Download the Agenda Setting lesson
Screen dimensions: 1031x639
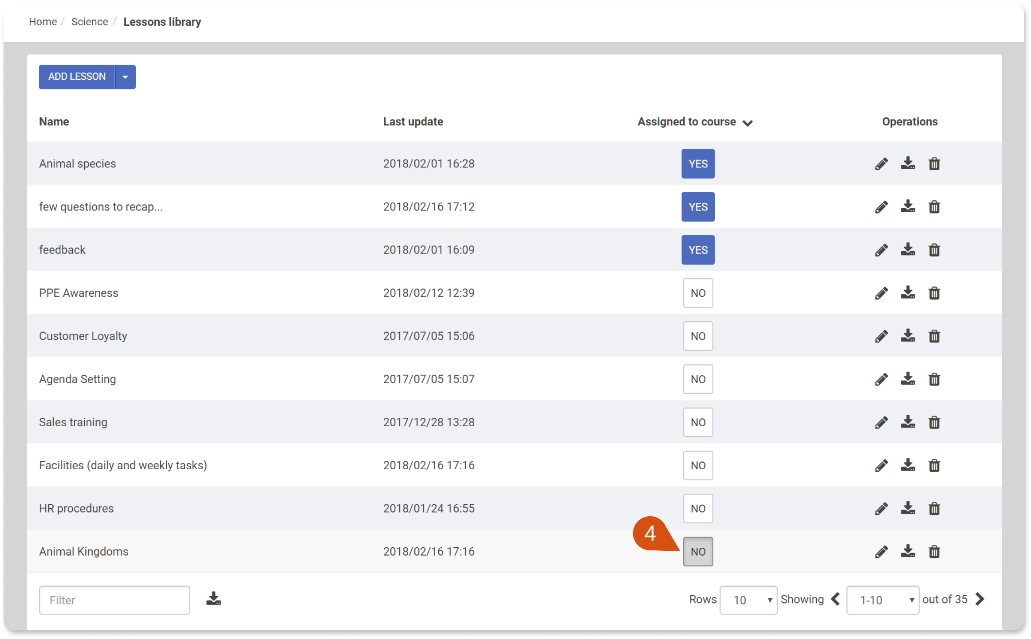[x=908, y=379]
